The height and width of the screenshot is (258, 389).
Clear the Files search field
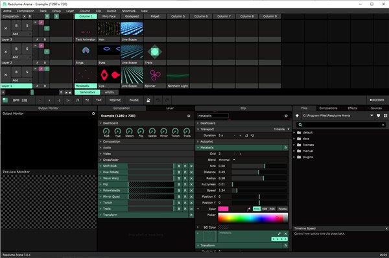383,124
